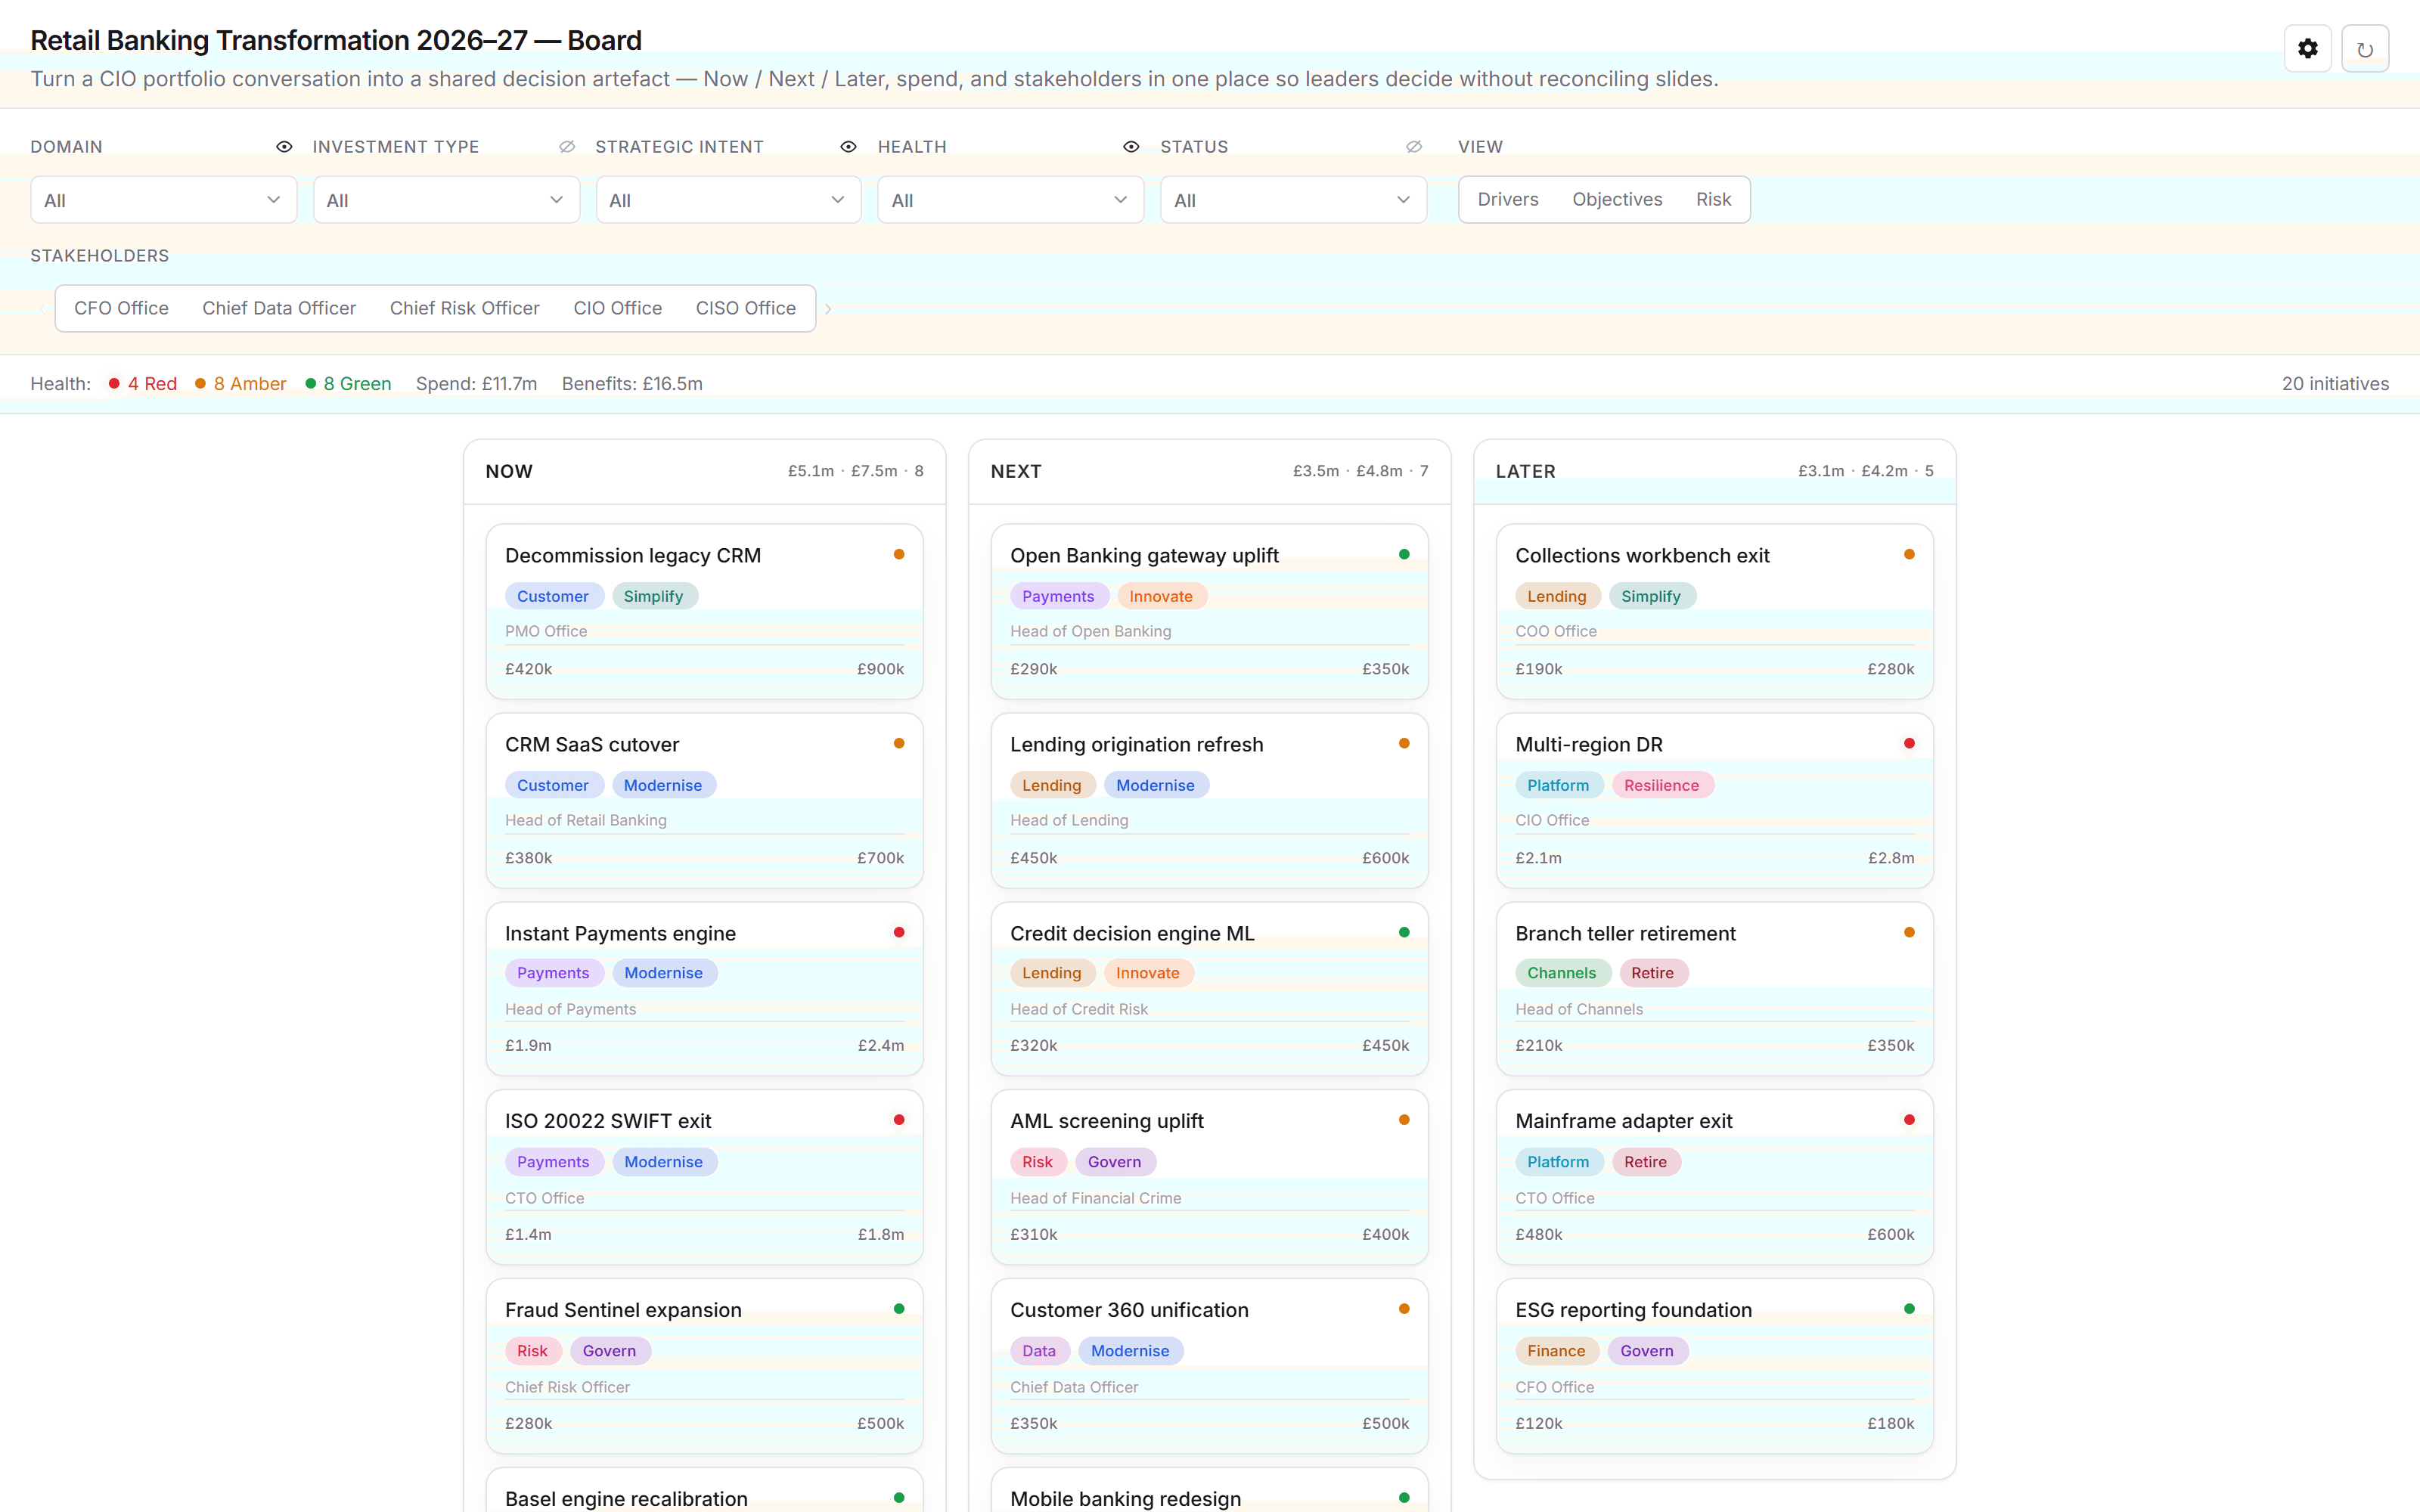Image resolution: width=2420 pixels, height=1512 pixels.
Task: Click the green health dot on Mobile banking redesign
Action: [x=1404, y=1498]
